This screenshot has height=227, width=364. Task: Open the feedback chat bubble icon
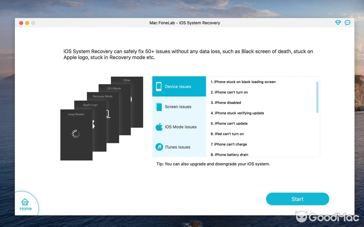pos(348,23)
